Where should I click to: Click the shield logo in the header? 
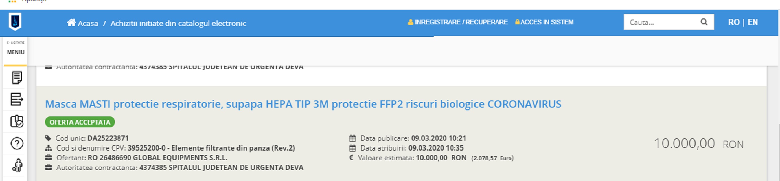tap(15, 22)
